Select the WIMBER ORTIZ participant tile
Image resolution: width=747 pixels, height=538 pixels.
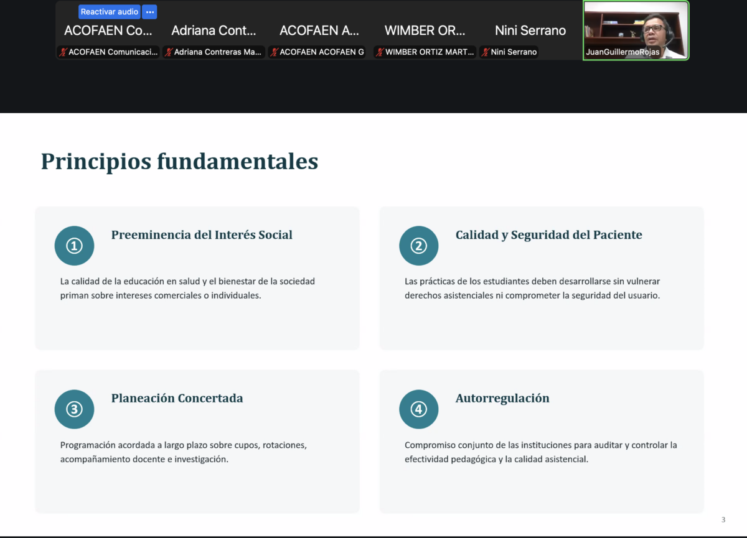(425, 30)
